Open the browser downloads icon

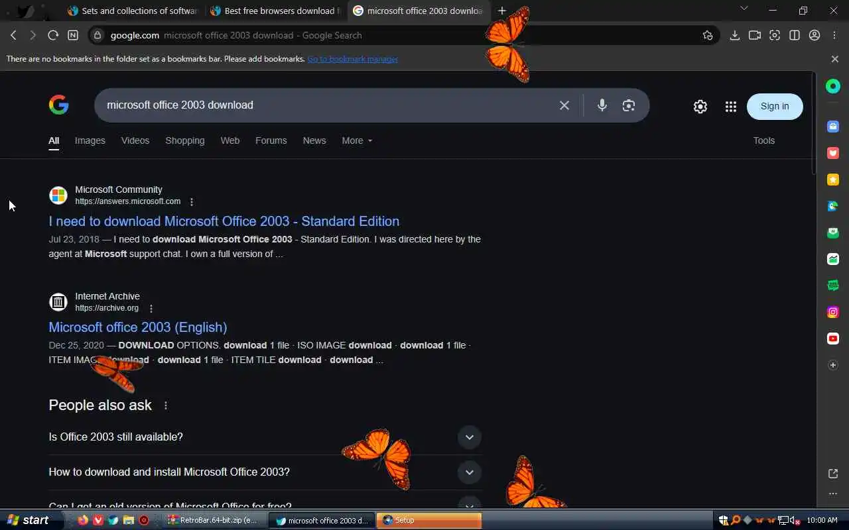(x=734, y=35)
